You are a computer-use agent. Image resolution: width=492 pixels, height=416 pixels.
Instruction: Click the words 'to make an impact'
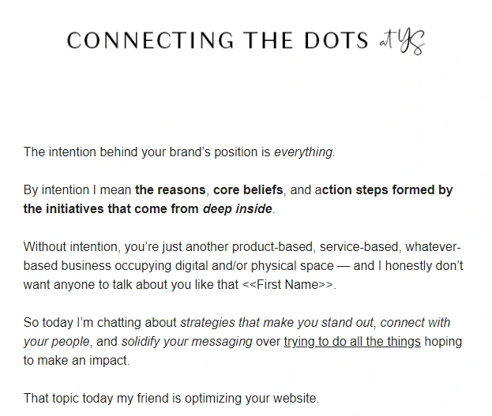click(x=75, y=361)
